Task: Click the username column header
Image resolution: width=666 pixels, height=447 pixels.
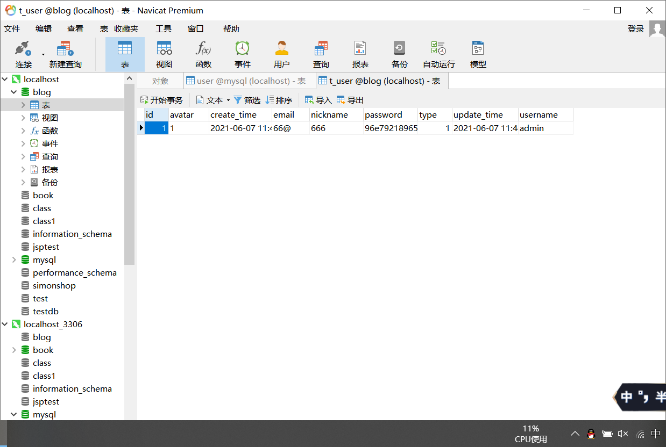Action: pyautogui.click(x=545, y=114)
